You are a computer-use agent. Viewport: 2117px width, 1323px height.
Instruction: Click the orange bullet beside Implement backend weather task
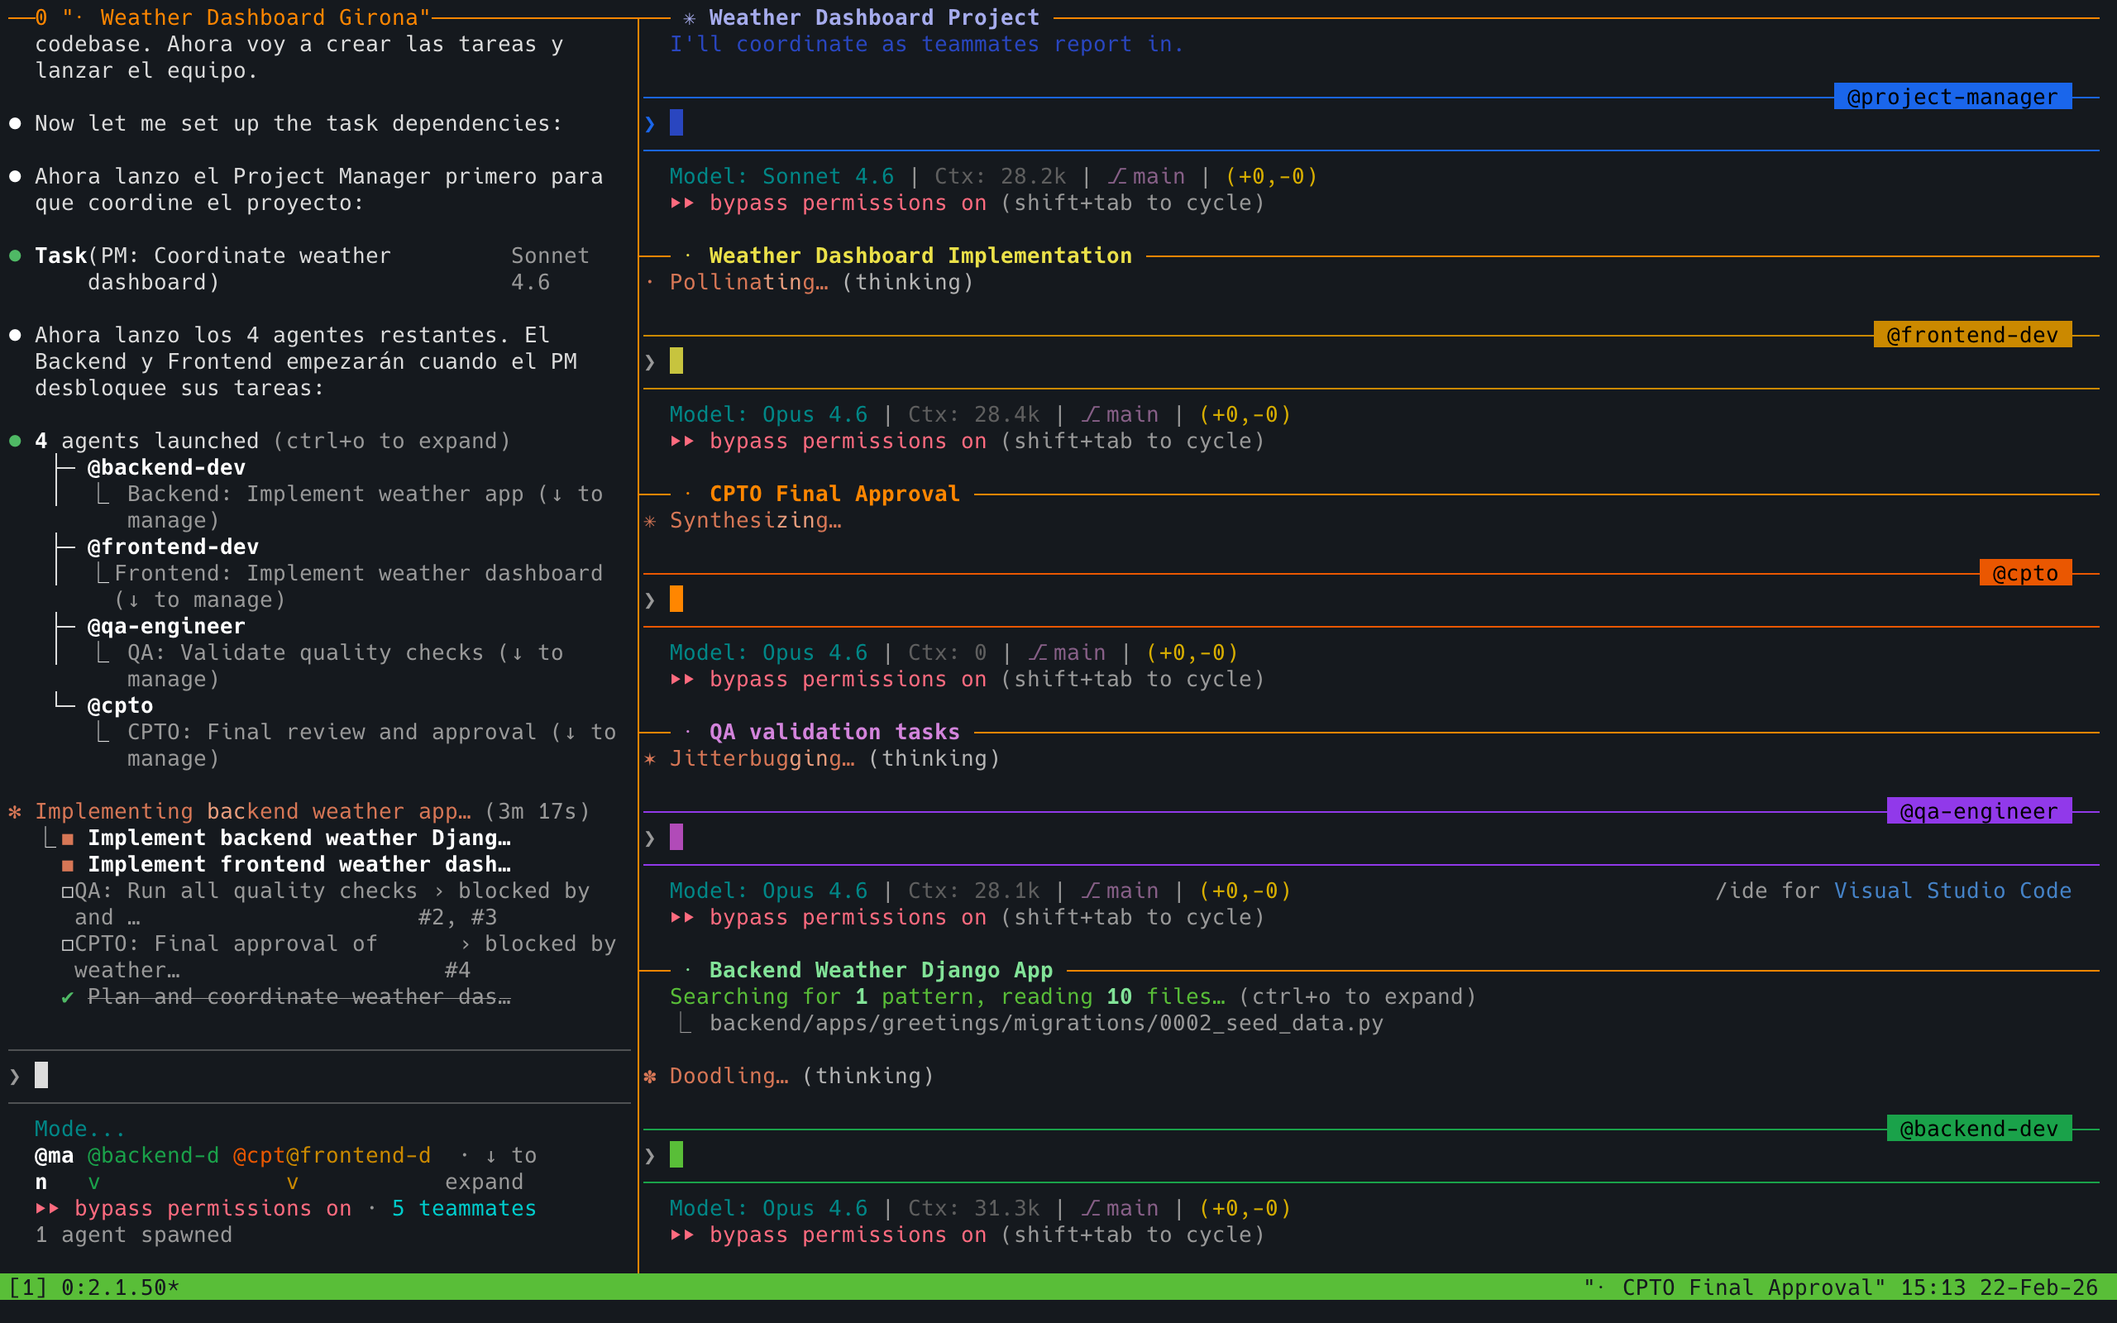point(69,838)
